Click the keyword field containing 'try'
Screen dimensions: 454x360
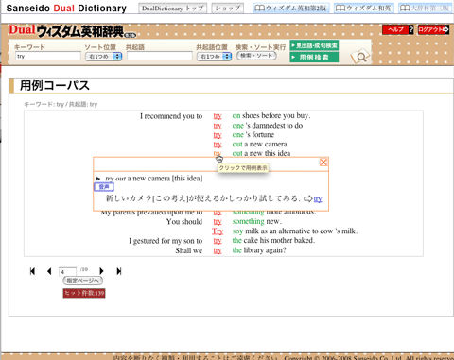[48, 56]
